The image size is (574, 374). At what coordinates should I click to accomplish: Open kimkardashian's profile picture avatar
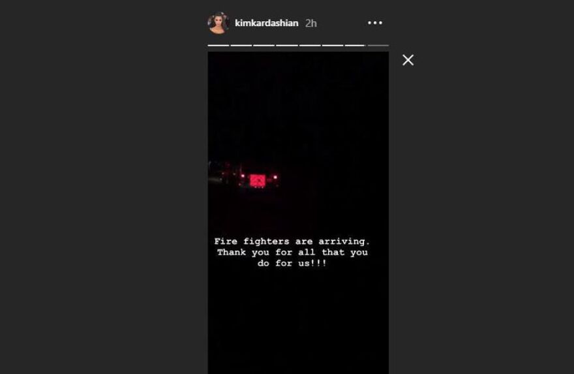218,23
